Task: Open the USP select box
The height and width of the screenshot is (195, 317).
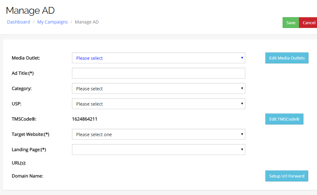Action: [x=158, y=104]
